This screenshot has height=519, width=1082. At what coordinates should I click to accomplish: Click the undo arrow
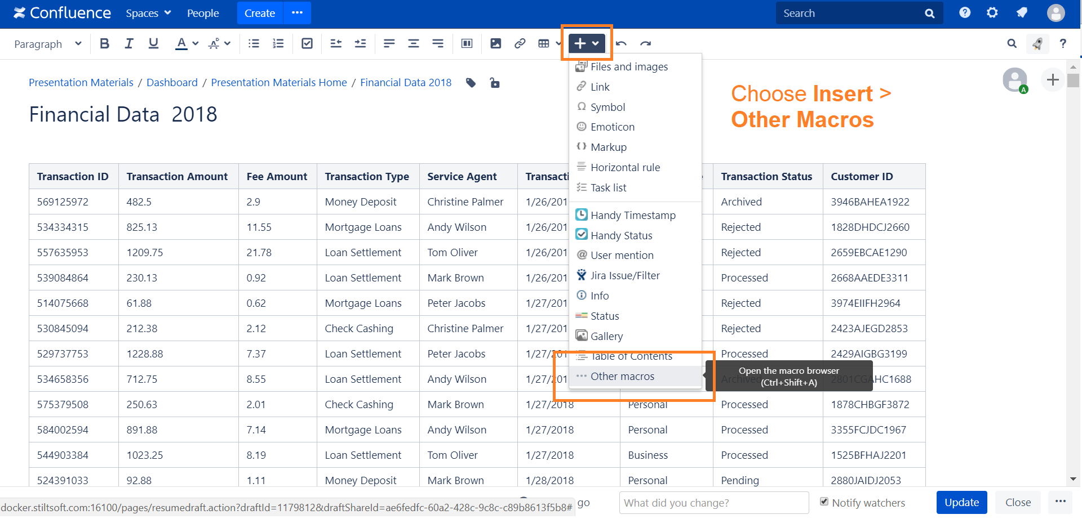621,44
